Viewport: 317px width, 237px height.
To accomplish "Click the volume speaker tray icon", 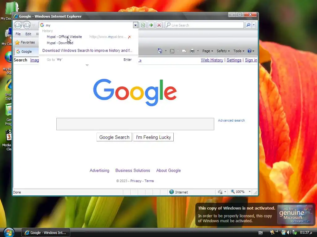I will tap(289, 233).
